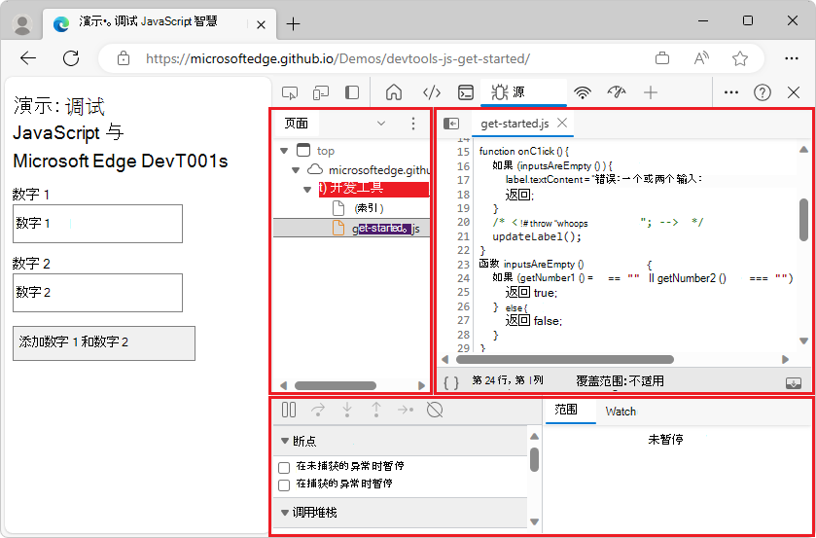Screen dimensions: 816x538
Task: Open the DevTools Welcome home icon
Action: pos(394,92)
